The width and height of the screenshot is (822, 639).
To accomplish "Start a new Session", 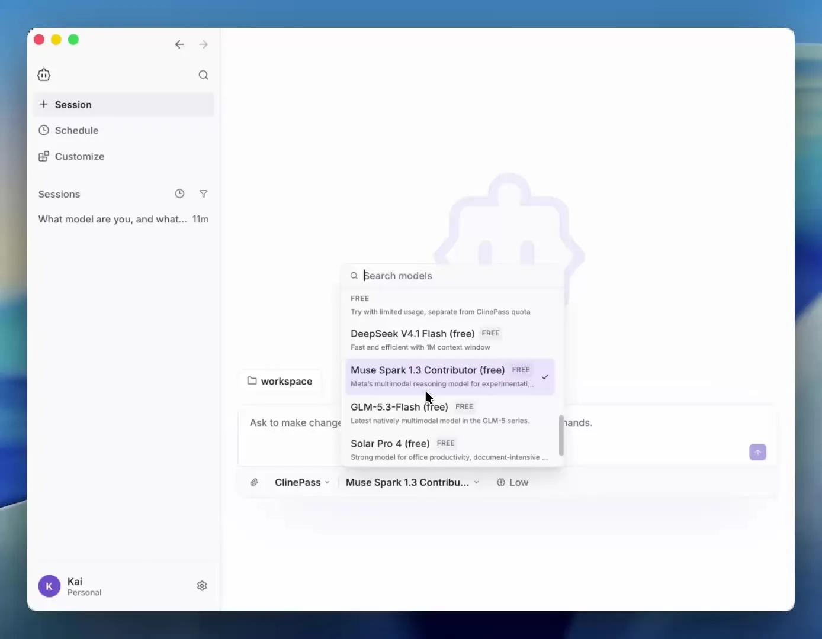I will pyautogui.click(x=124, y=105).
